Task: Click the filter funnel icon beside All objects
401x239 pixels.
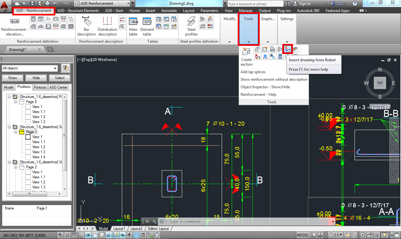Action: click(65, 68)
